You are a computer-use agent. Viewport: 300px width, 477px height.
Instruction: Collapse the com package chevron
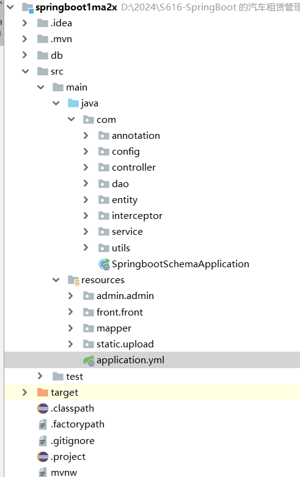click(x=71, y=119)
